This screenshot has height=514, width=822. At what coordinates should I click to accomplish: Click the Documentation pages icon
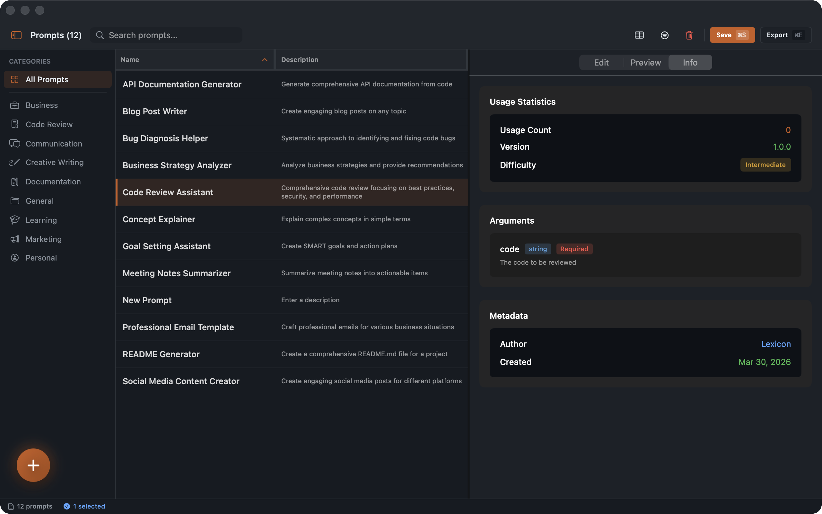coord(14,182)
